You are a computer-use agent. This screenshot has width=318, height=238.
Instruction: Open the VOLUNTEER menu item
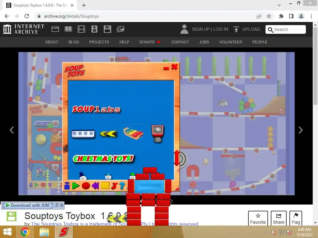point(231,42)
